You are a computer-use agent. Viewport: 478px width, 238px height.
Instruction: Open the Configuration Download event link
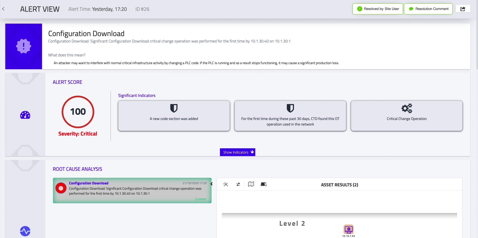(89, 183)
